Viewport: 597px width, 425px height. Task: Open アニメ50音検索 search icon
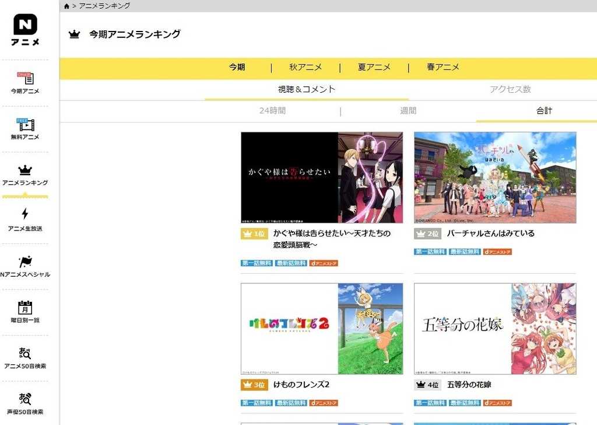(25, 353)
